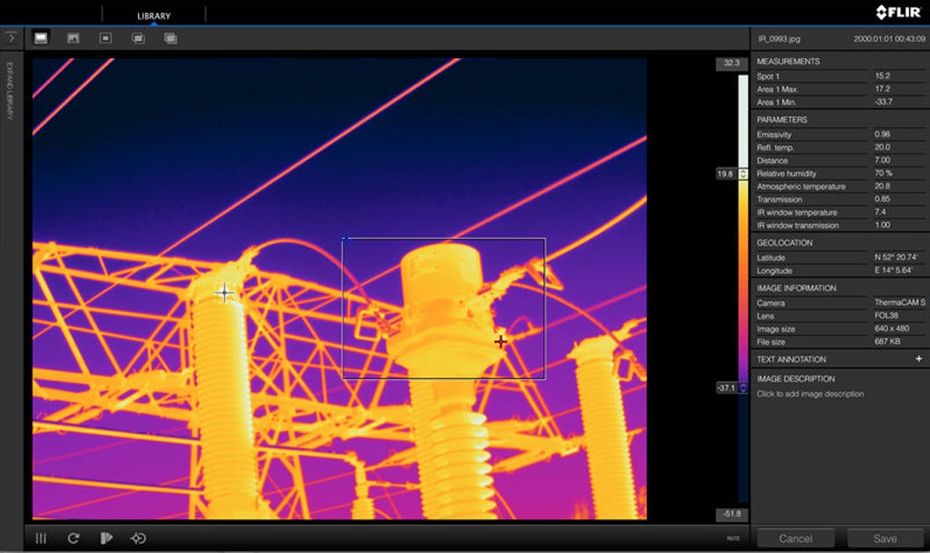930x553 pixels.
Task: Open the adjustment sliders tool
Action: click(x=40, y=538)
